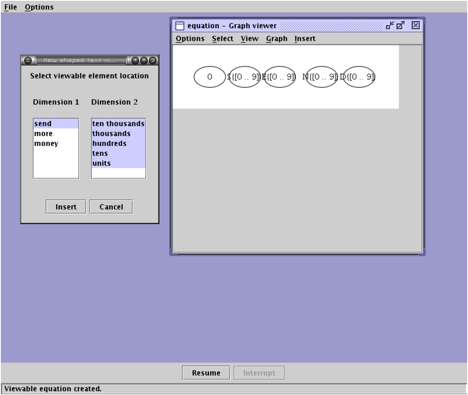Click the round minus button on dialog title bar

(x=28, y=61)
